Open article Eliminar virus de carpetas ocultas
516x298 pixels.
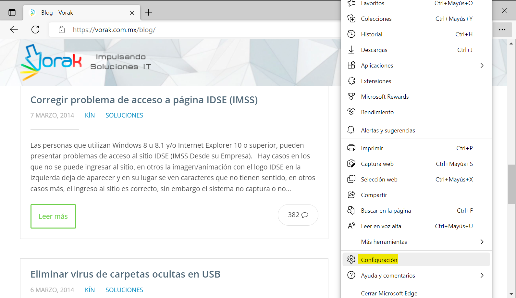coord(125,274)
